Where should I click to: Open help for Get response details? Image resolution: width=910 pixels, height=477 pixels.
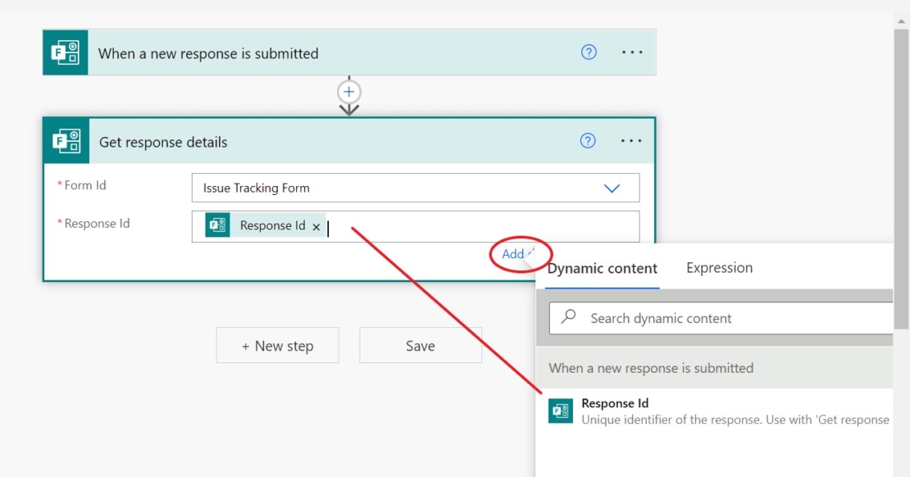tap(588, 140)
